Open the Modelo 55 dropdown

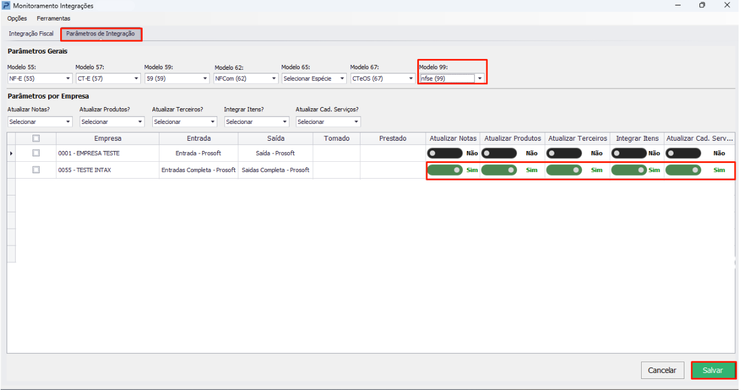coord(40,78)
